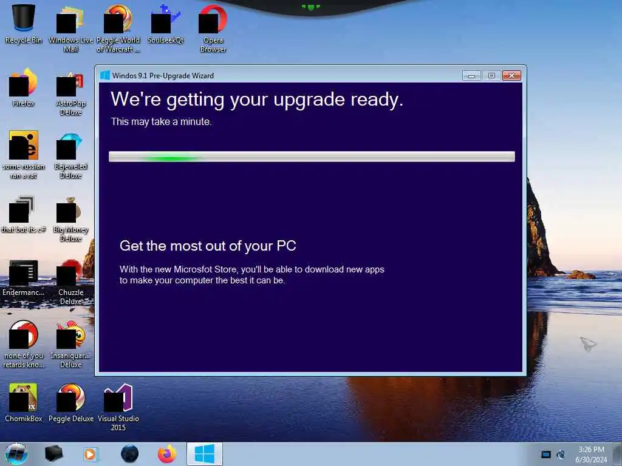Click the dark bar at top of the screen
This screenshot has height=466, width=622.
coord(310,7)
